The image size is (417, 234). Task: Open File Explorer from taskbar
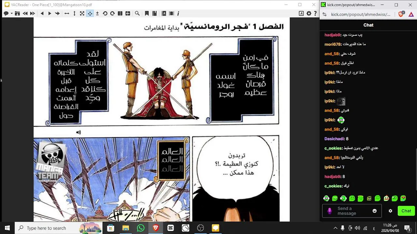125,228
